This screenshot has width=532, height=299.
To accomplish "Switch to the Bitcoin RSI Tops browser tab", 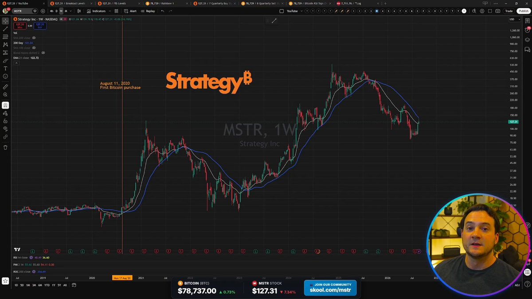I will (310, 3).
